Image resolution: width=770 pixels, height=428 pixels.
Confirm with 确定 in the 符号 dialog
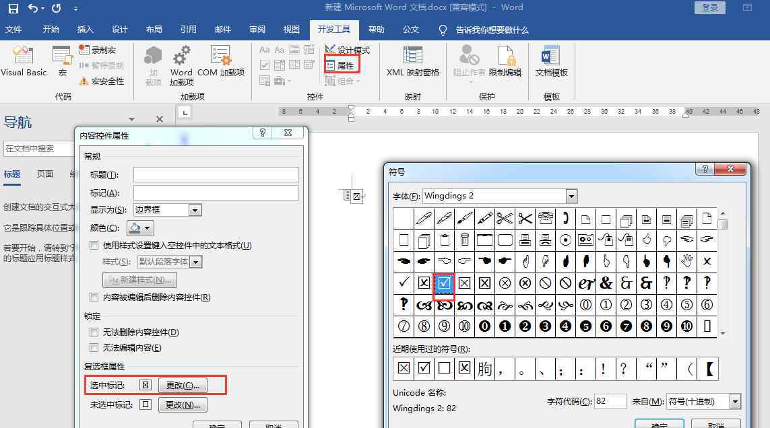659,423
